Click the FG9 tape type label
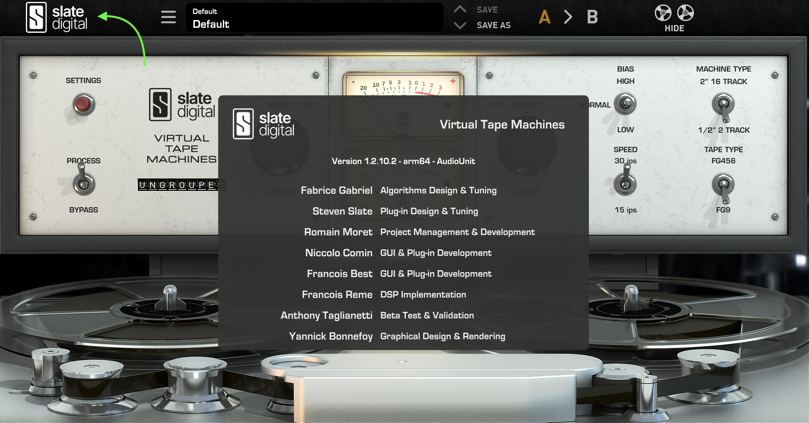809x423 pixels. (x=723, y=210)
